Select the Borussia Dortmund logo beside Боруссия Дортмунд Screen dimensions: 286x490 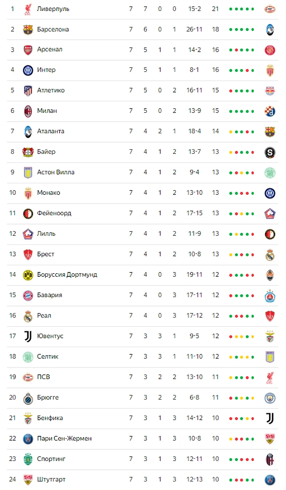pos(28,274)
